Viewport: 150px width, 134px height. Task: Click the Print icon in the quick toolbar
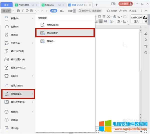point(27,11)
